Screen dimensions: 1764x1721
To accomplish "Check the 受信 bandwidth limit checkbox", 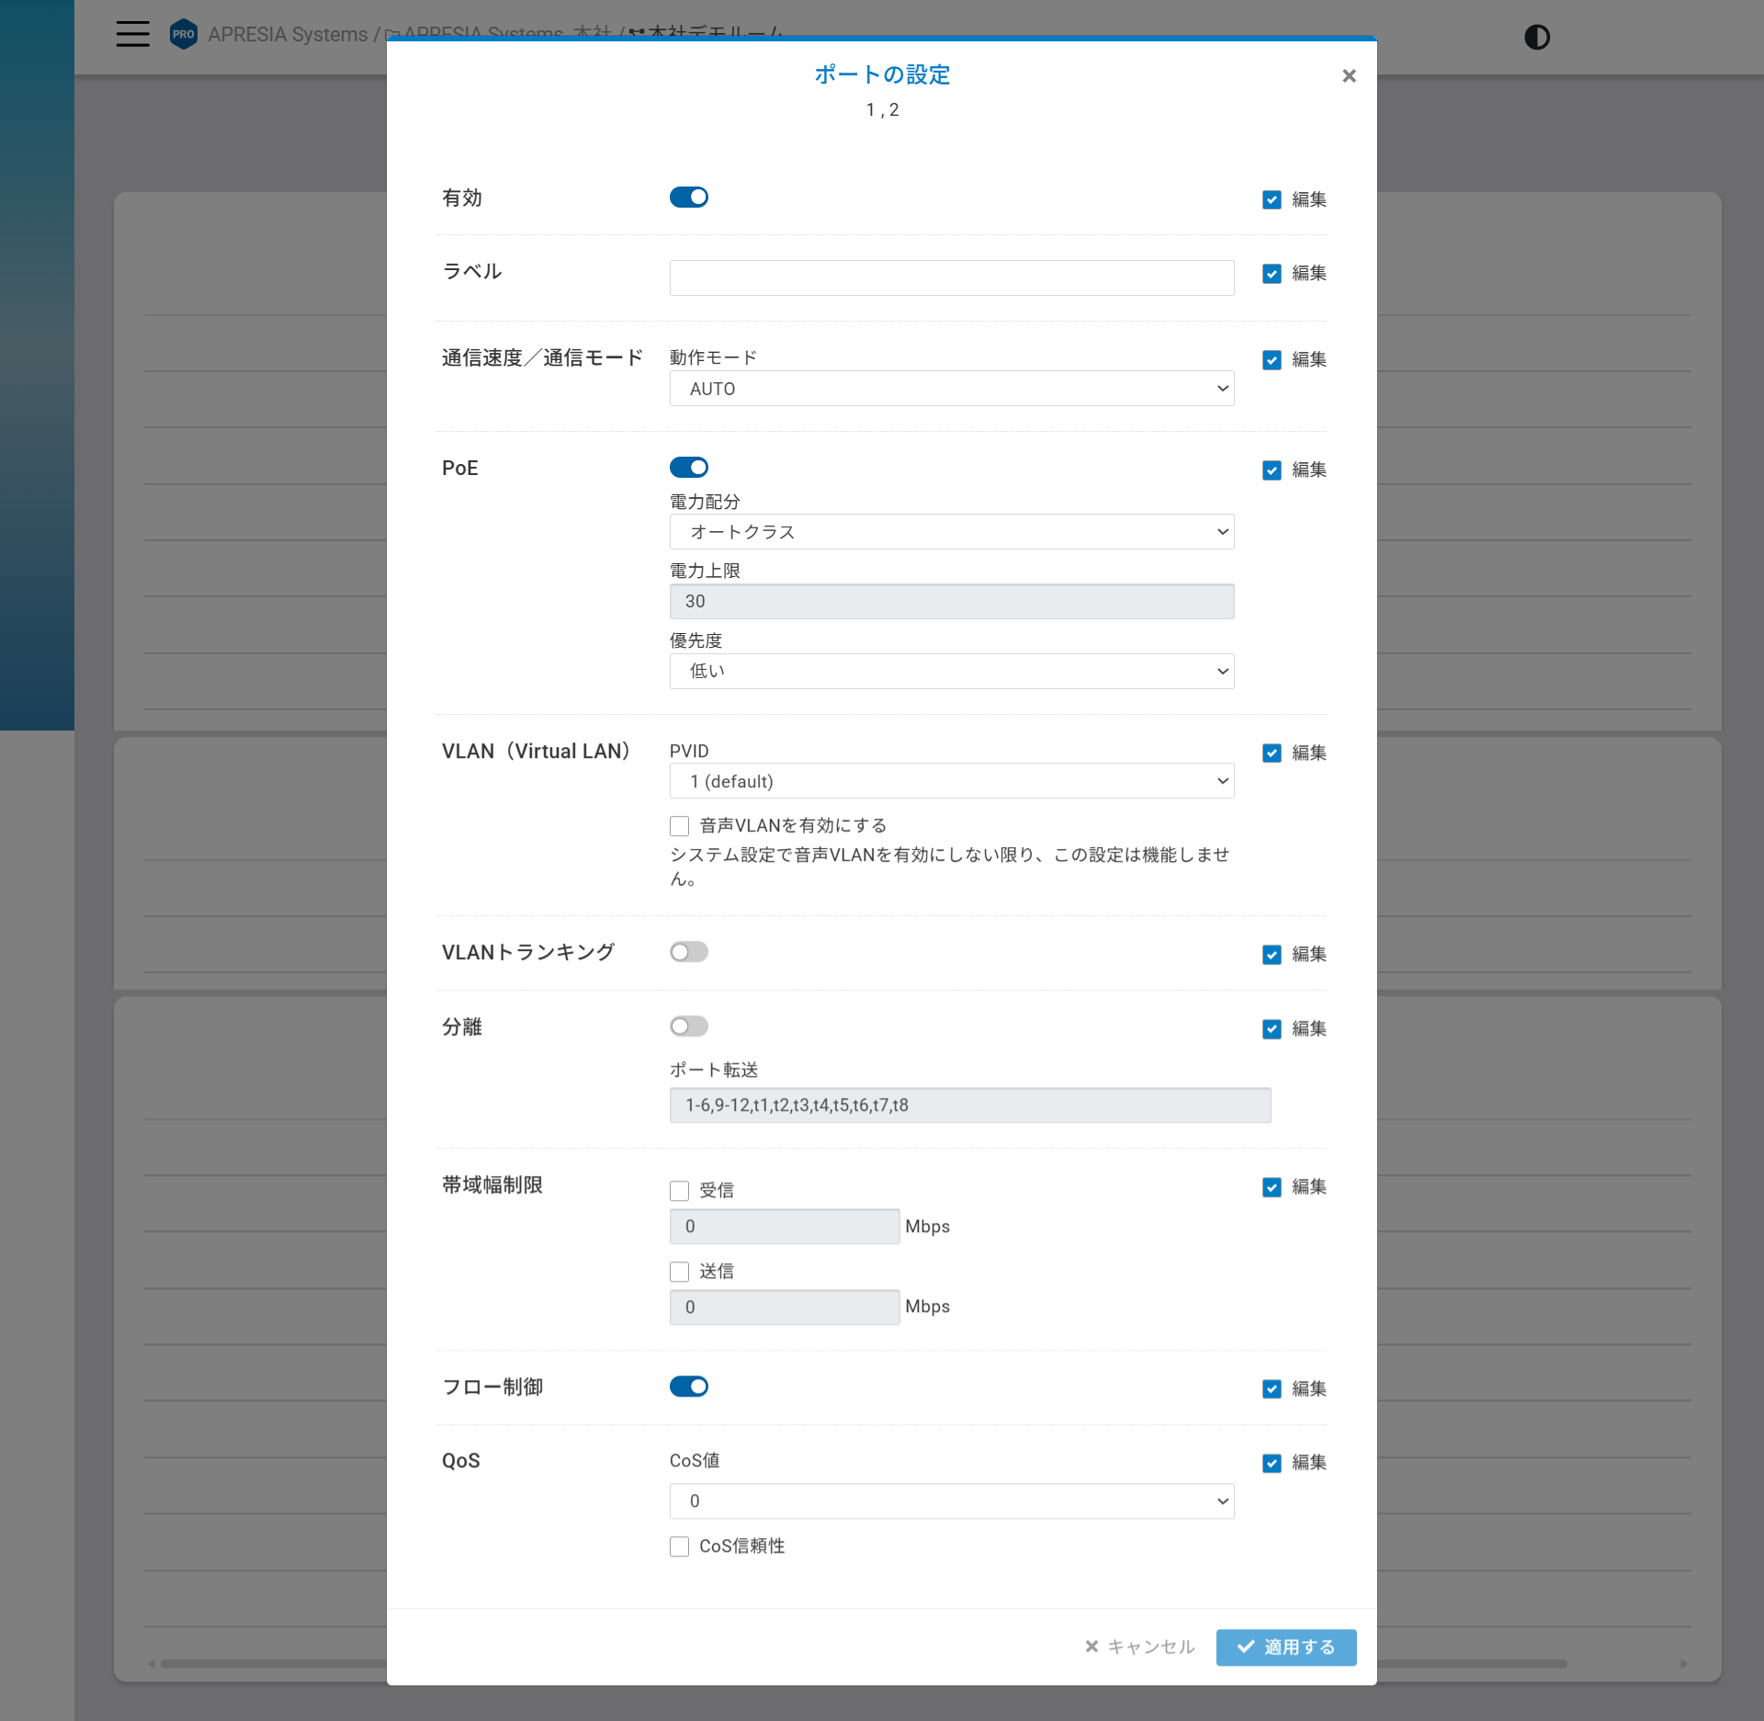I will coord(679,1191).
